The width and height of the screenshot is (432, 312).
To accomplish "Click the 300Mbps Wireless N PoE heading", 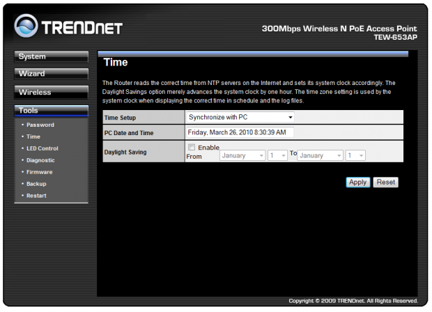I will pyautogui.click(x=339, y=29).
